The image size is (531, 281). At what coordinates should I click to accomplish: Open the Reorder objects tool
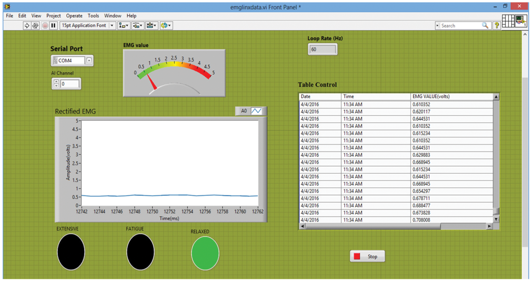click(166, 26)
